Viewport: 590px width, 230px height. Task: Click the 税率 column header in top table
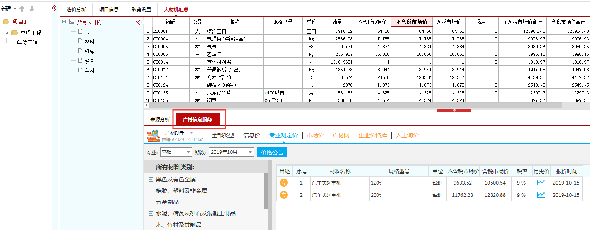point(482,22)
